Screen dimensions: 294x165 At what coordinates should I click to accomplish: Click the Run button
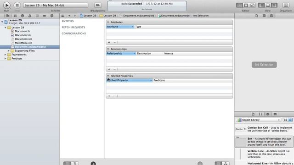[6, 5]
